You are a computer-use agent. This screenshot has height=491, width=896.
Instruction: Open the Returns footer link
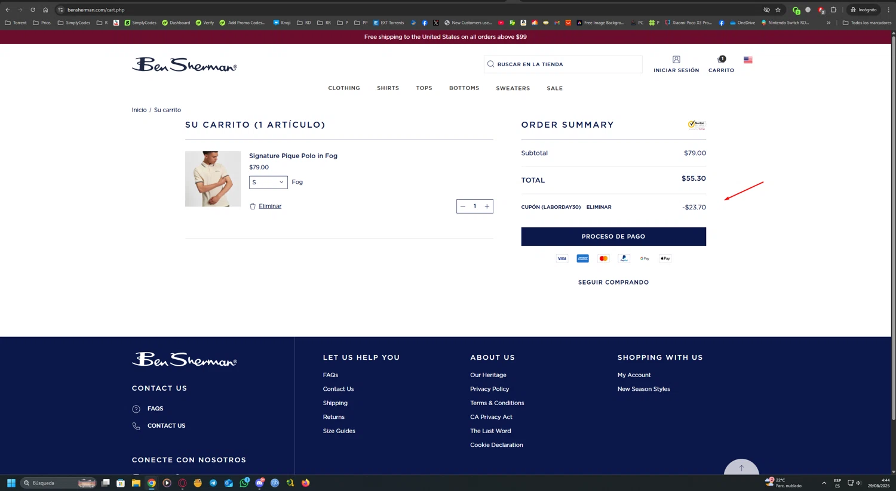334,417
